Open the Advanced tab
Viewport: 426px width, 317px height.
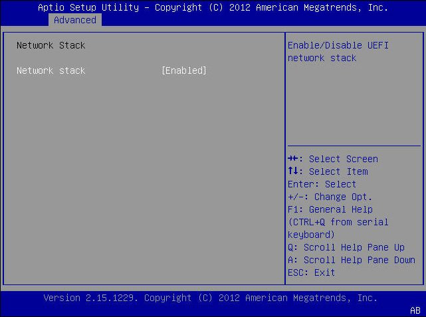(75, 20)
